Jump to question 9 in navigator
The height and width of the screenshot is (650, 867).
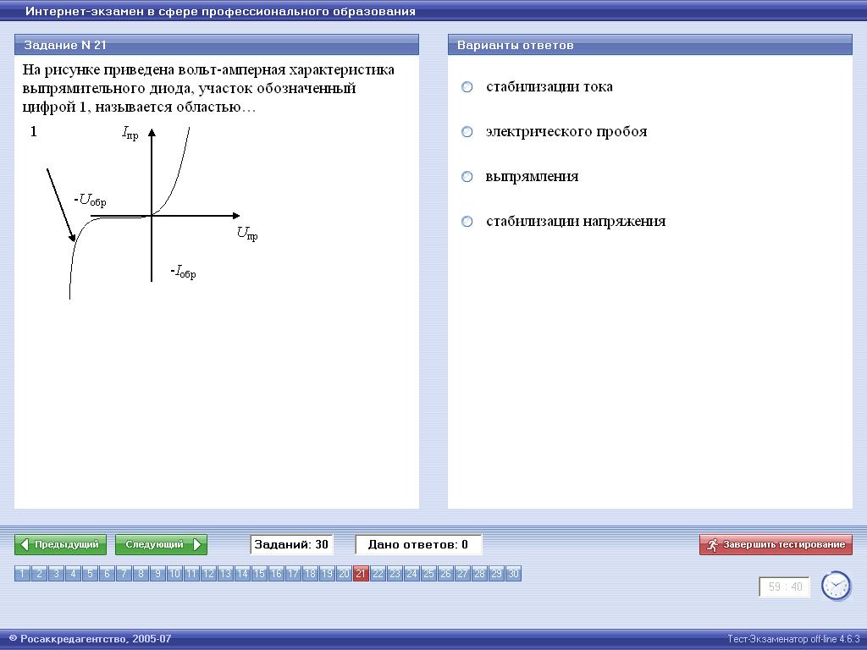click(x=157, y=574)
